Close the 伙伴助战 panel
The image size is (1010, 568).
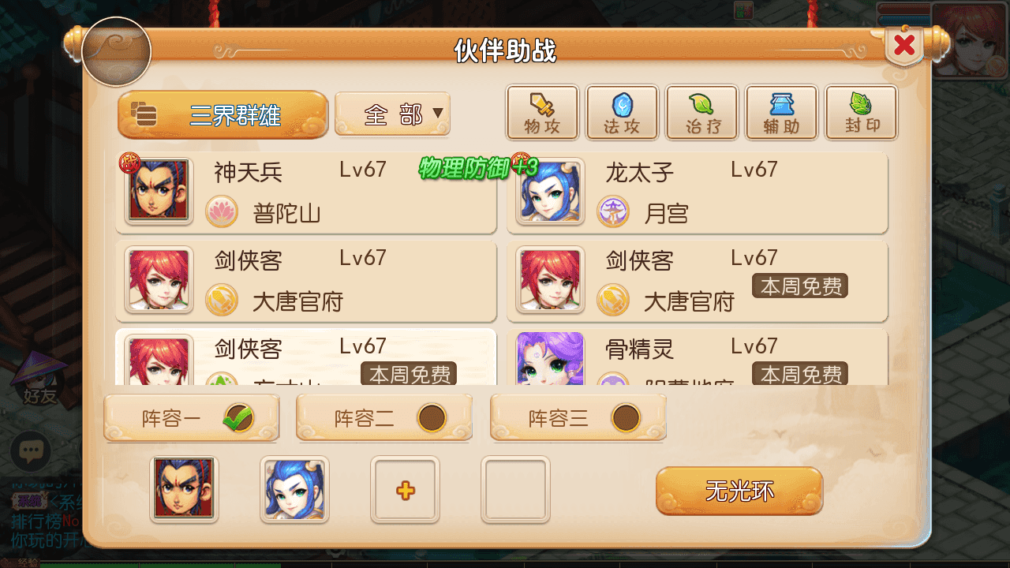[904, 45]
